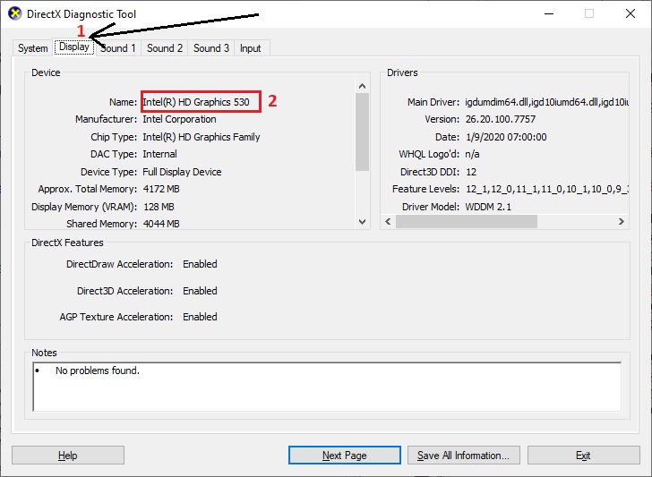Select the Display tab

(x=74, y=47)
